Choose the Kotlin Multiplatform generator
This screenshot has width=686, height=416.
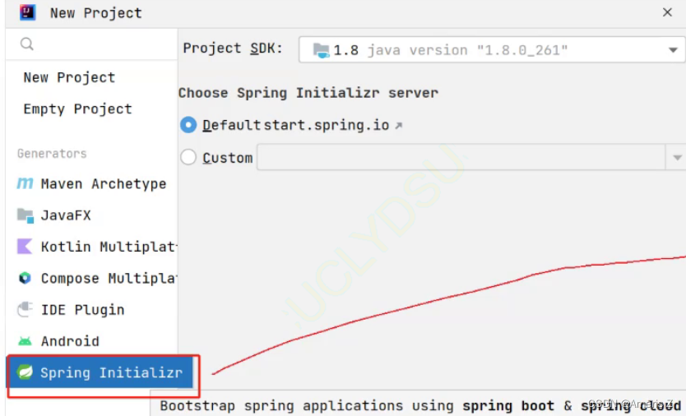[x=92, y=247]
